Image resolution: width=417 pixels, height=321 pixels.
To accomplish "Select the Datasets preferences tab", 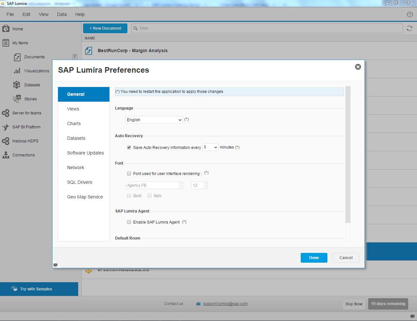I will [84, 138].
